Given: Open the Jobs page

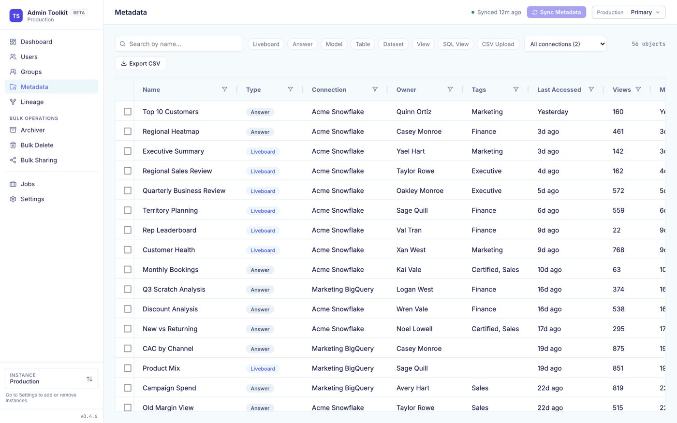Looking at the screenshot, I should (51, 184).
